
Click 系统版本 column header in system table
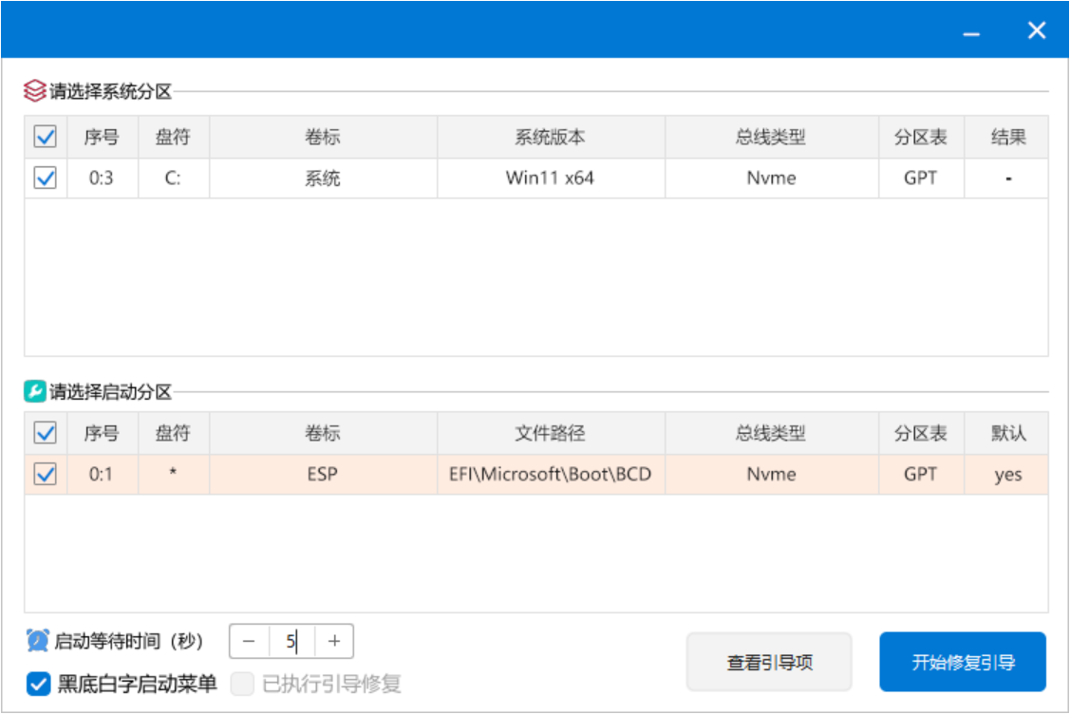(x=551, y=138)
